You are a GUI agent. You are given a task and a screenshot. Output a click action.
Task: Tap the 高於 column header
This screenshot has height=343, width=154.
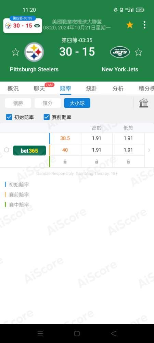(97, 128)
